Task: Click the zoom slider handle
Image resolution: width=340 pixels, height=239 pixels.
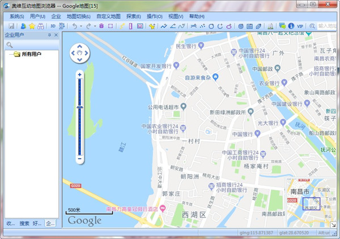Action: tap(80, 107)
